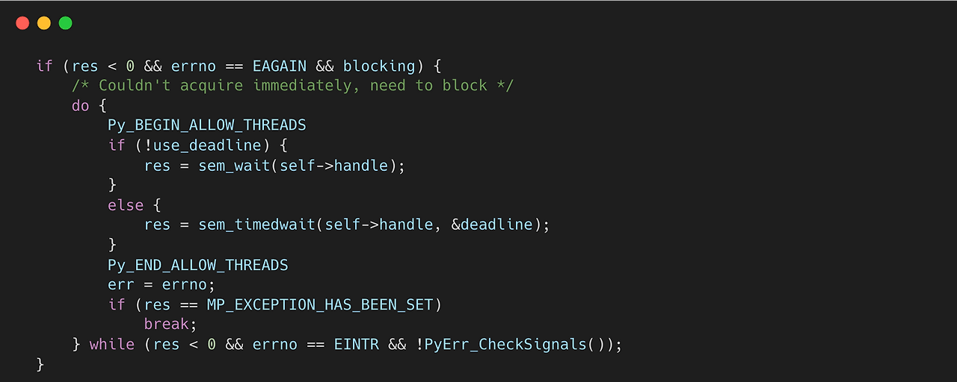Click the 'break' keyword
957x382 pixels.
[x=166, y=324]
